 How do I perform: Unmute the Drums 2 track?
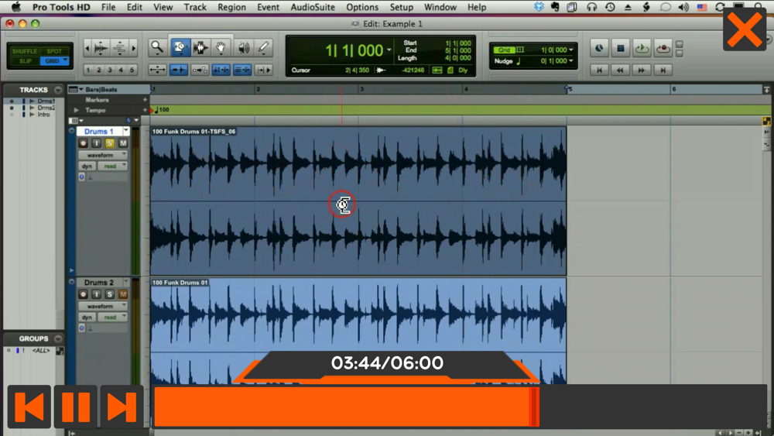[x=123, y=294]
